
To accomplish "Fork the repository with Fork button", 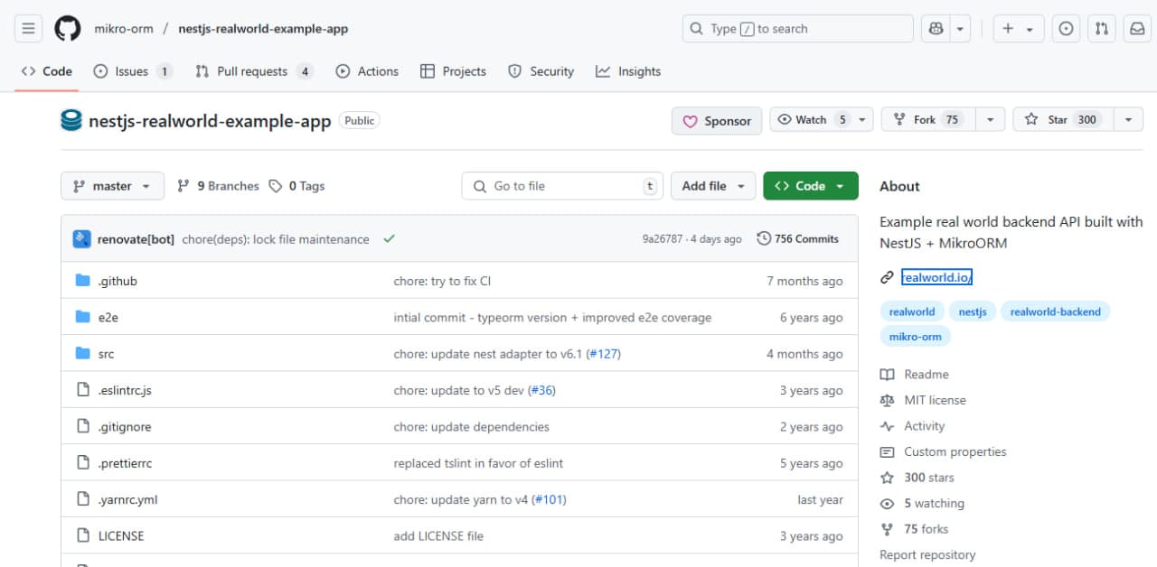I will coord(927,120).
